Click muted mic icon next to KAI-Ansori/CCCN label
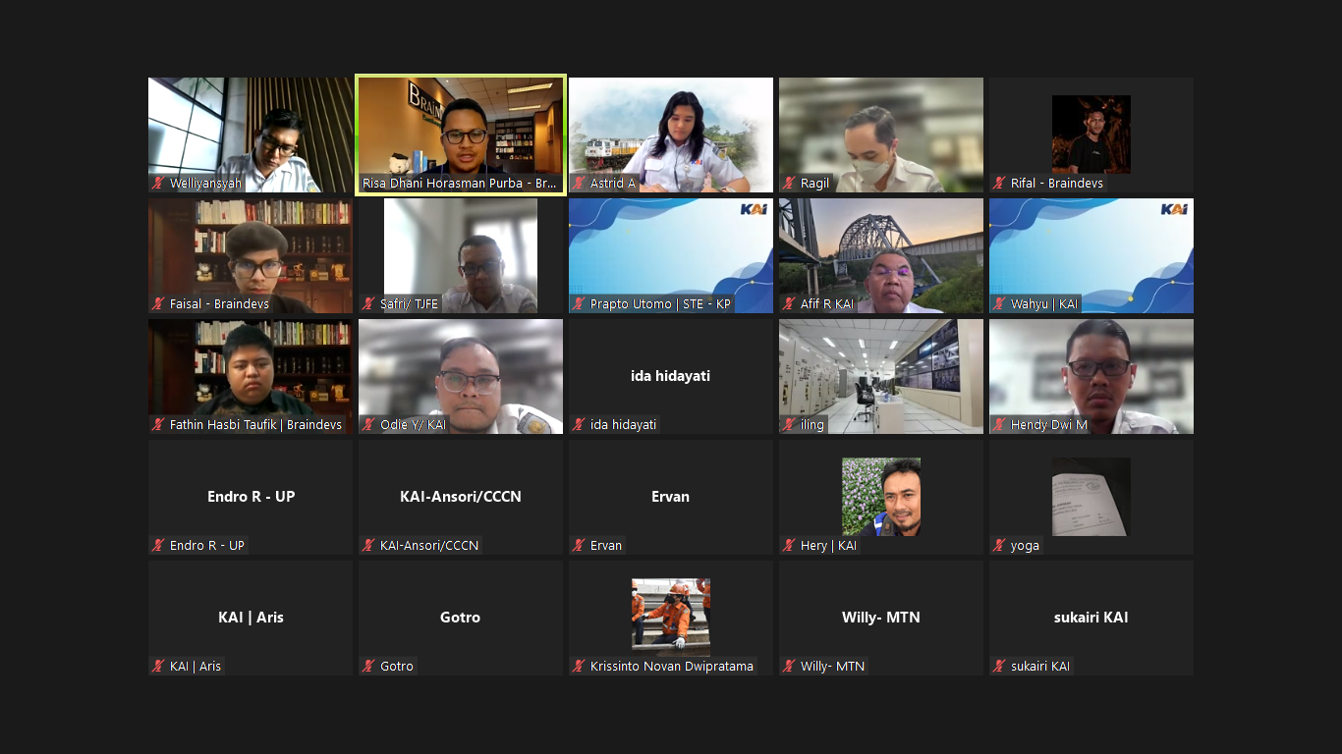Screen dimensions: 1342x754 coord(368,546)
